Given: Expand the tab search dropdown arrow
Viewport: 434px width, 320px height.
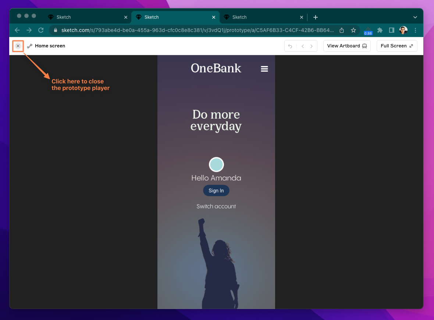Looking at the screenshot, I should (x=415, y=17).
